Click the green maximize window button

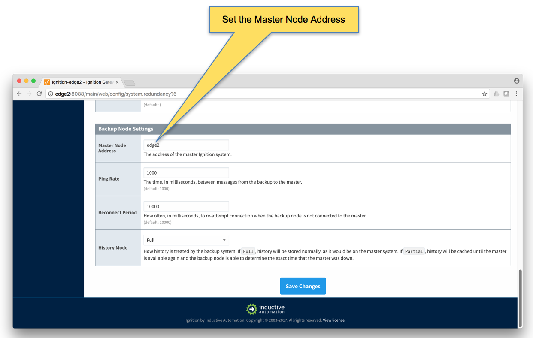coord(33,81)
